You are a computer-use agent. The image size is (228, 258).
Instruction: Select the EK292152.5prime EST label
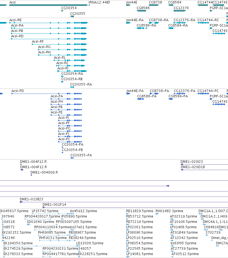pyautogui.click(x=16, y=233)
